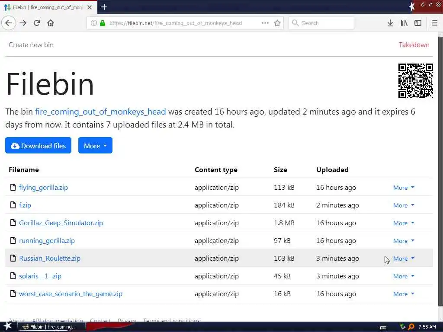
Task: Click the Filebin page heading
Action: [x=50, y=84]
